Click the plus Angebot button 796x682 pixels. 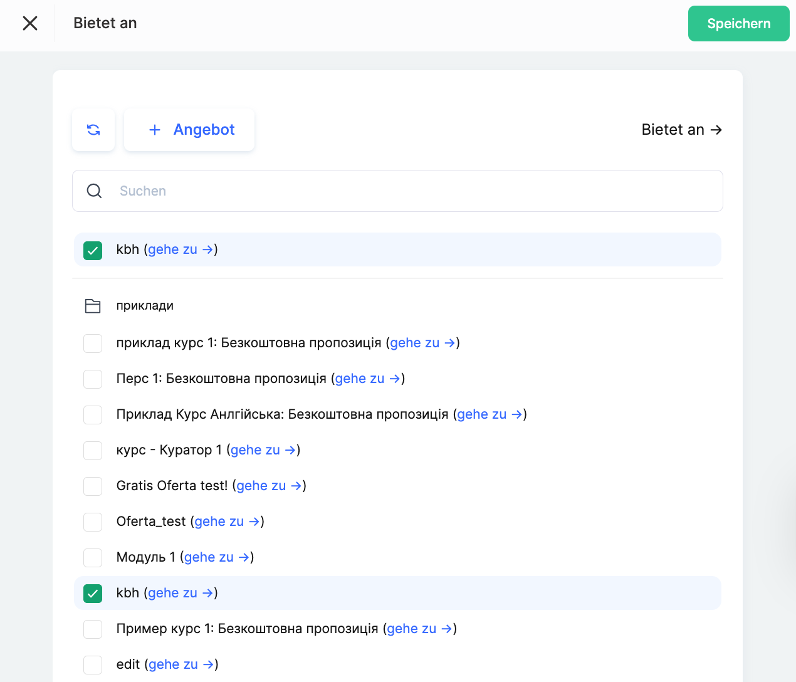tap(189, 130)
